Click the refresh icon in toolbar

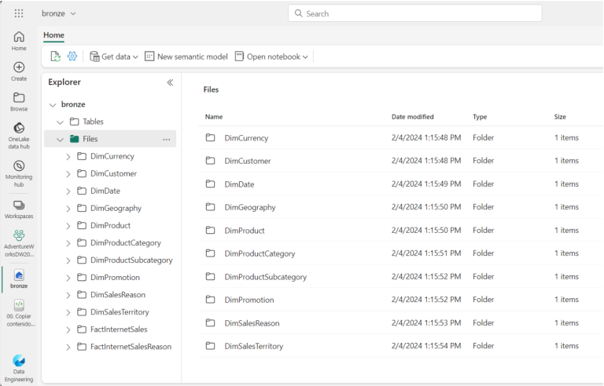pos(56,56)
